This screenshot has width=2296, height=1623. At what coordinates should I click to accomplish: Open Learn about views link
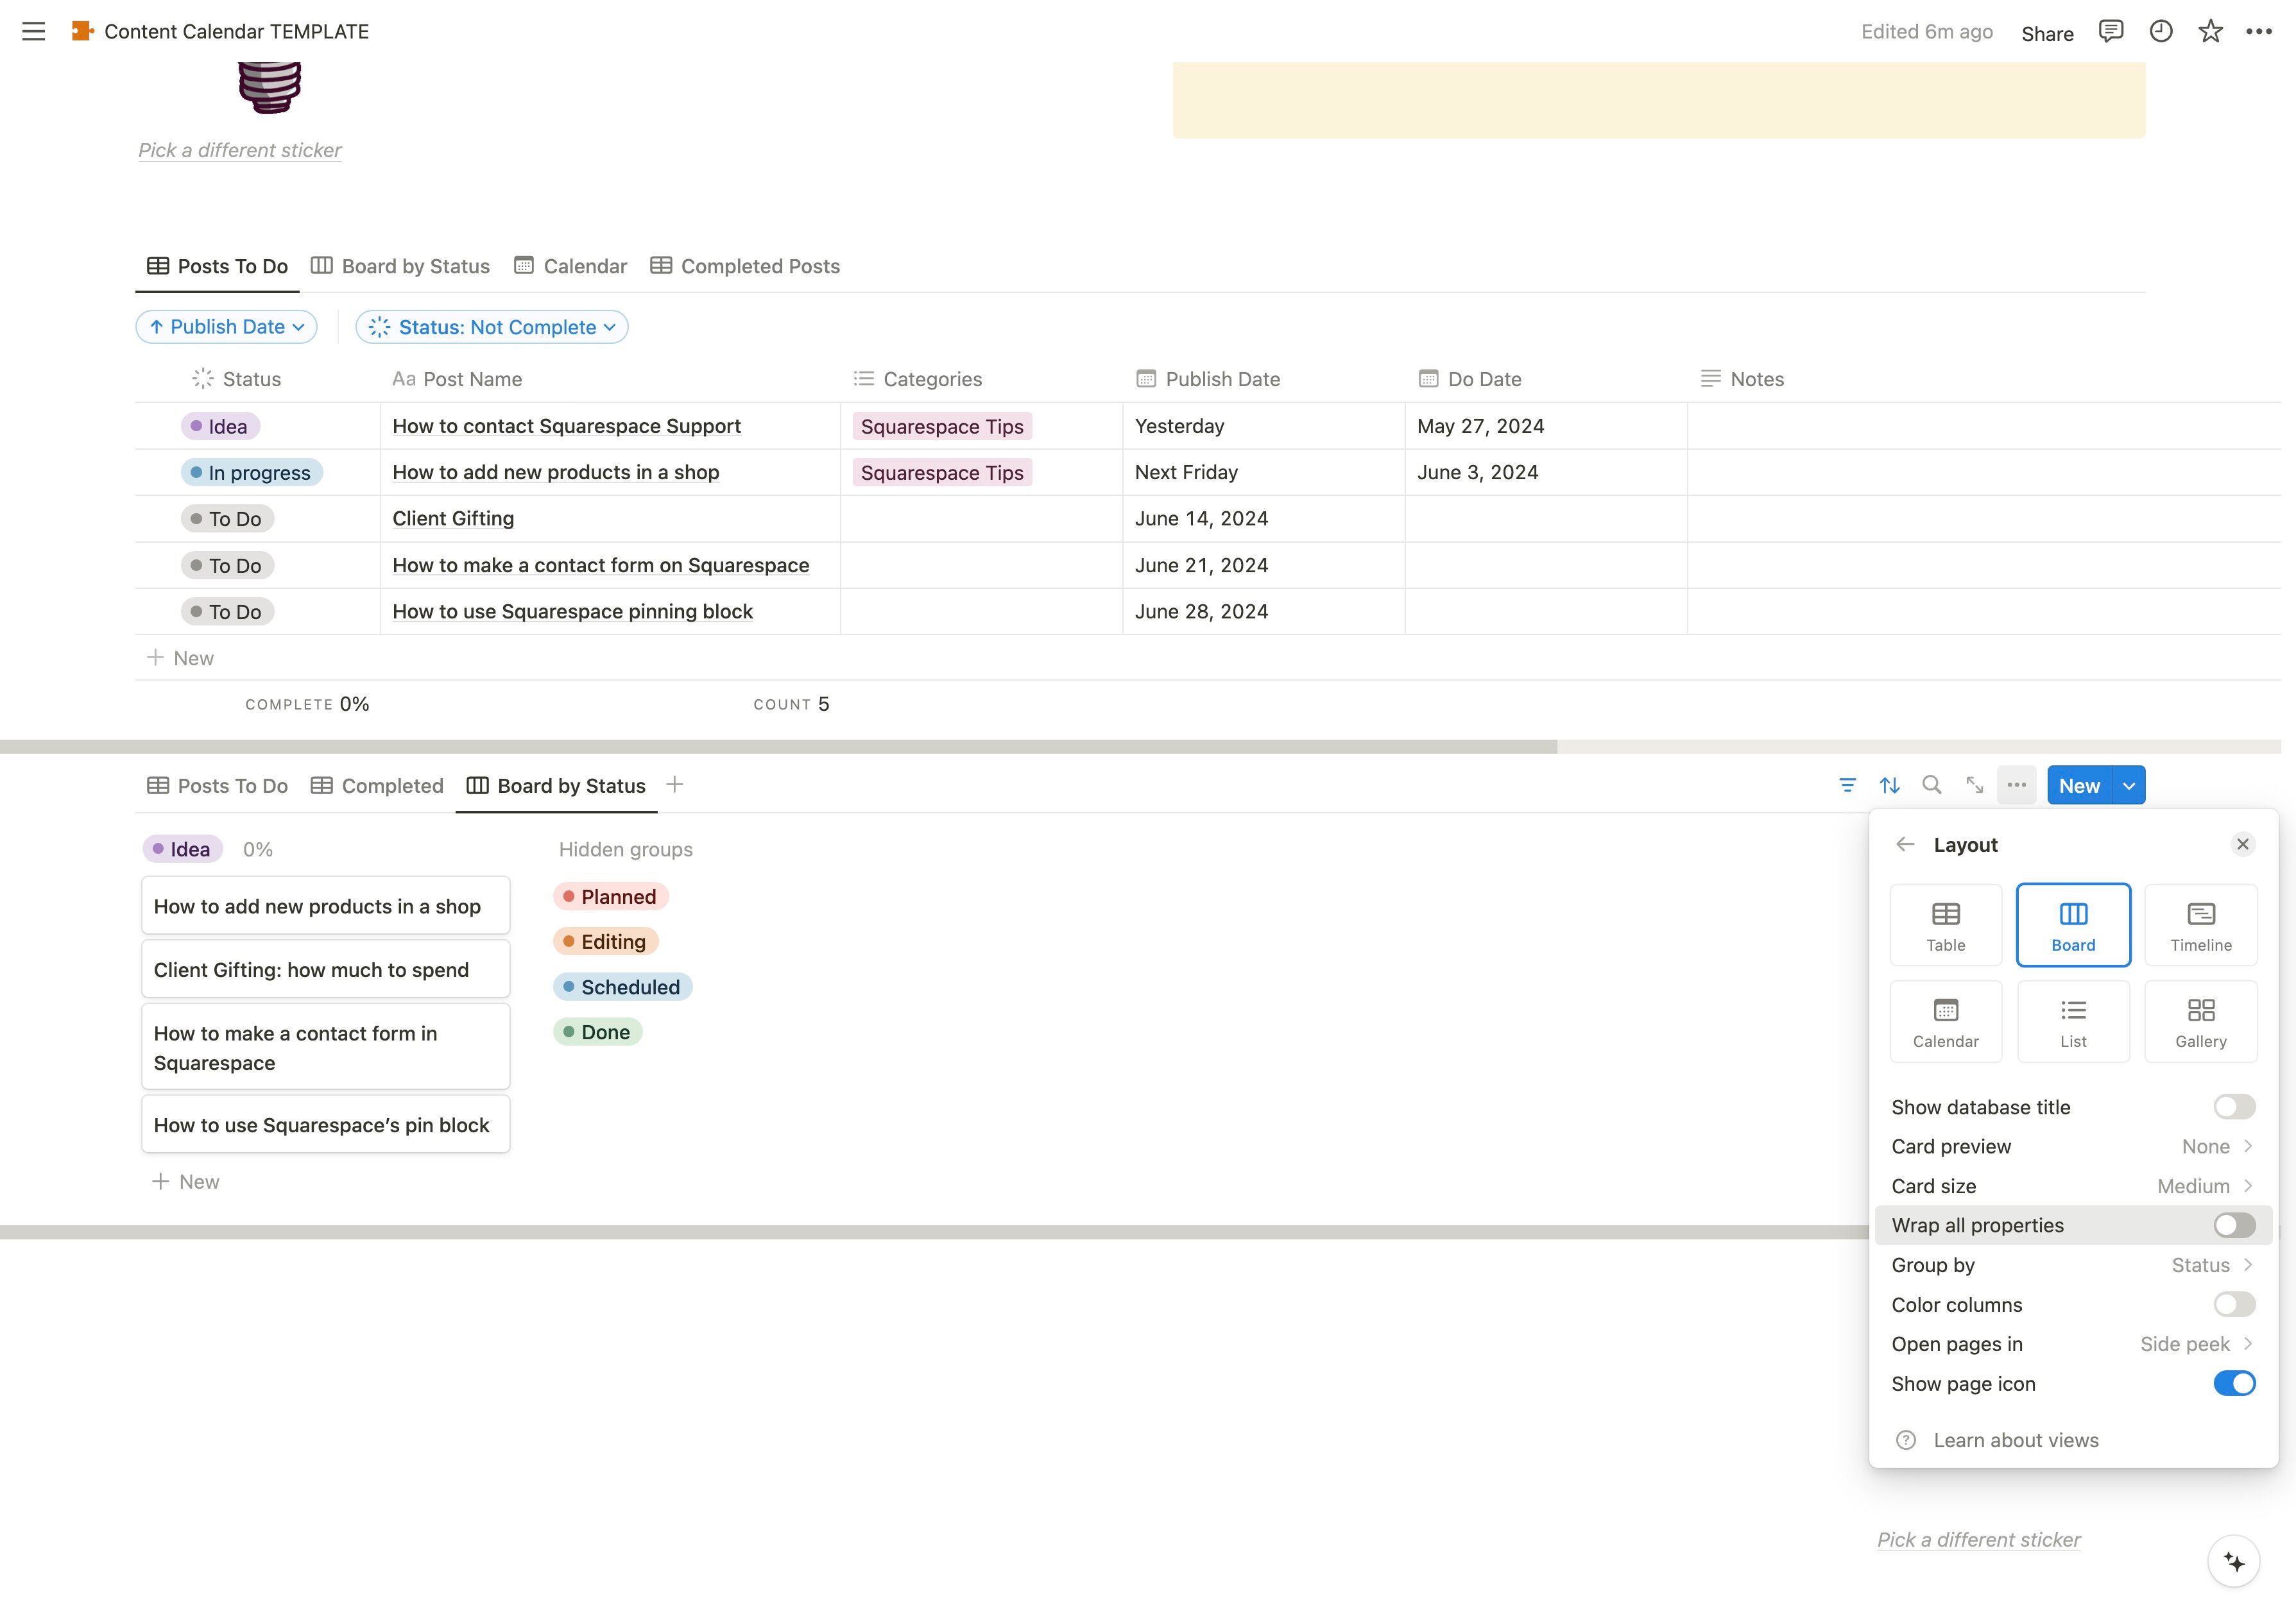tap(2015, 1441)
